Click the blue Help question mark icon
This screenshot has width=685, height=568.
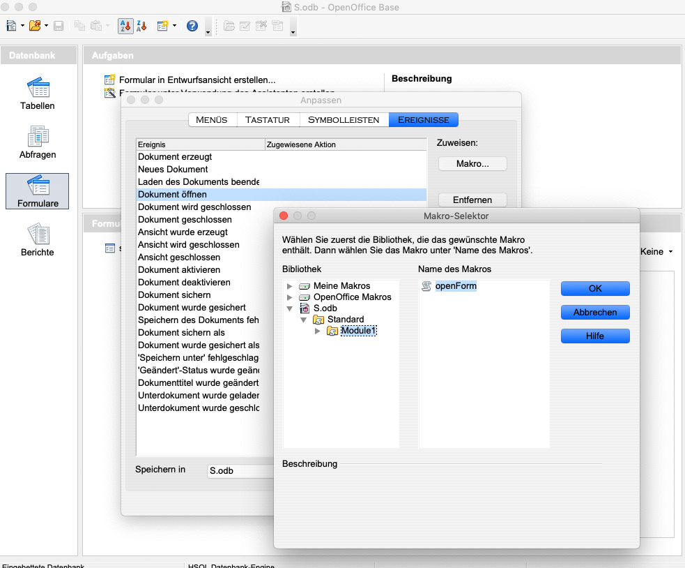pos(192,26)
